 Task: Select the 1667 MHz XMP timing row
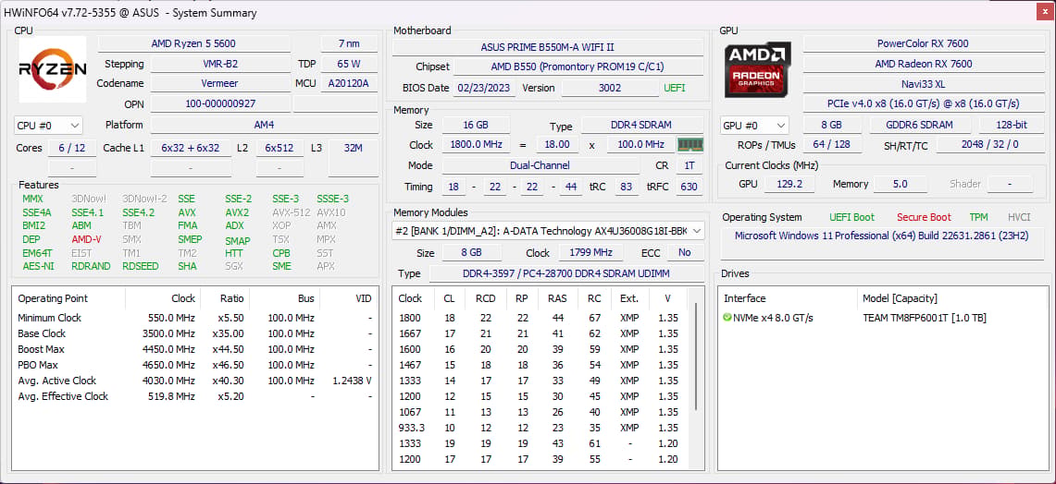[541, 333]
